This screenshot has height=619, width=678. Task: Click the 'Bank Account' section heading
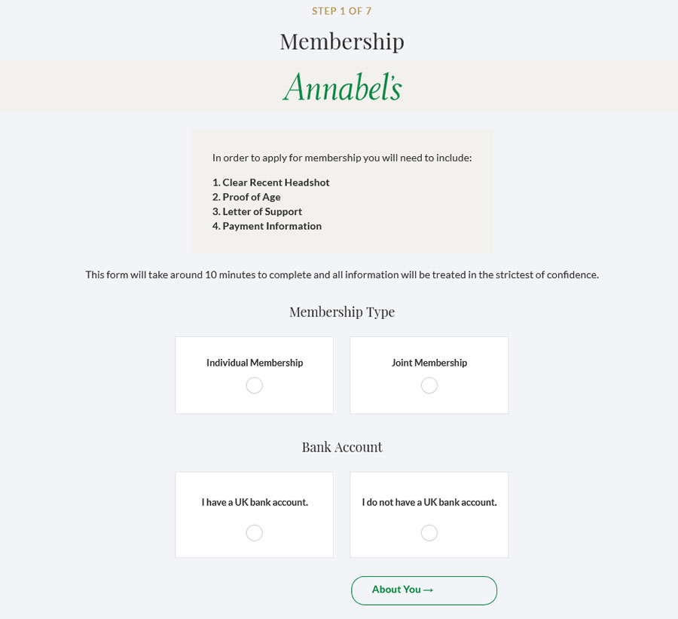(x=342, y=447)
